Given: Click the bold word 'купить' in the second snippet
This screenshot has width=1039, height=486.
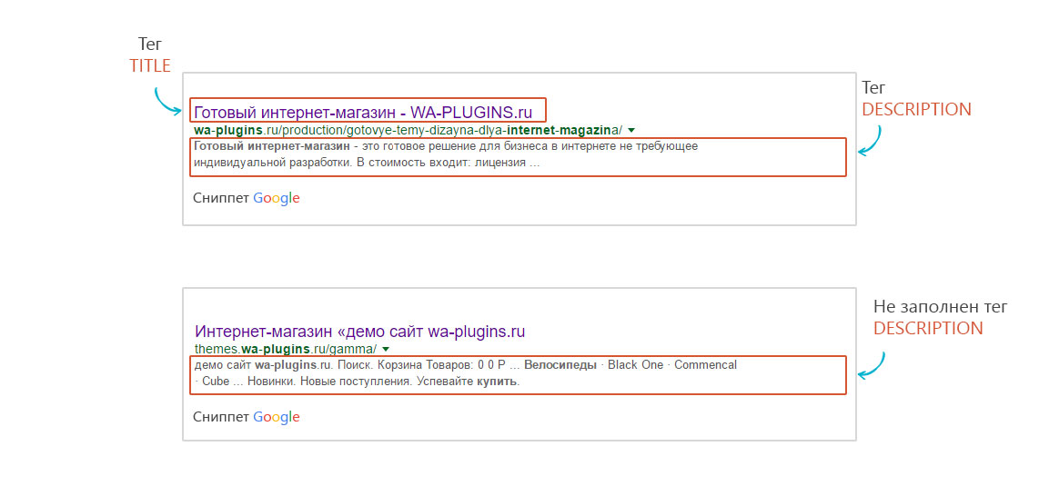Looking at the screenshot, I should pyautogui.click(x=497, y=382).
